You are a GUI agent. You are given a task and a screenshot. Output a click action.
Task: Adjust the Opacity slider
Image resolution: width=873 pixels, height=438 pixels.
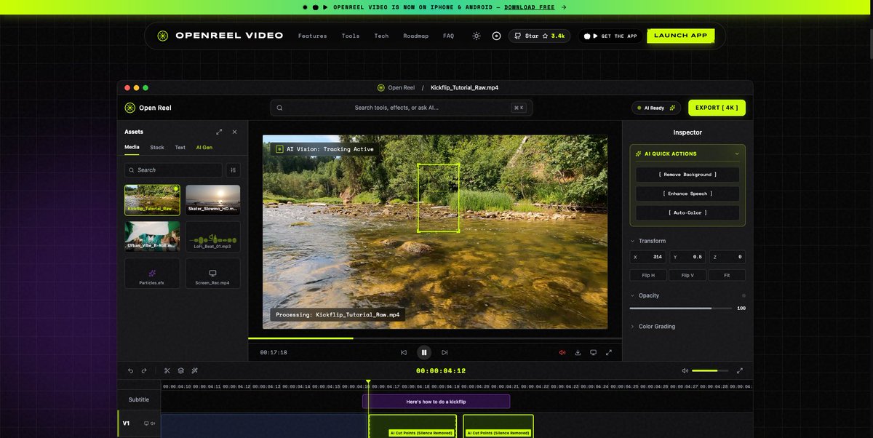tap(680, 308)
